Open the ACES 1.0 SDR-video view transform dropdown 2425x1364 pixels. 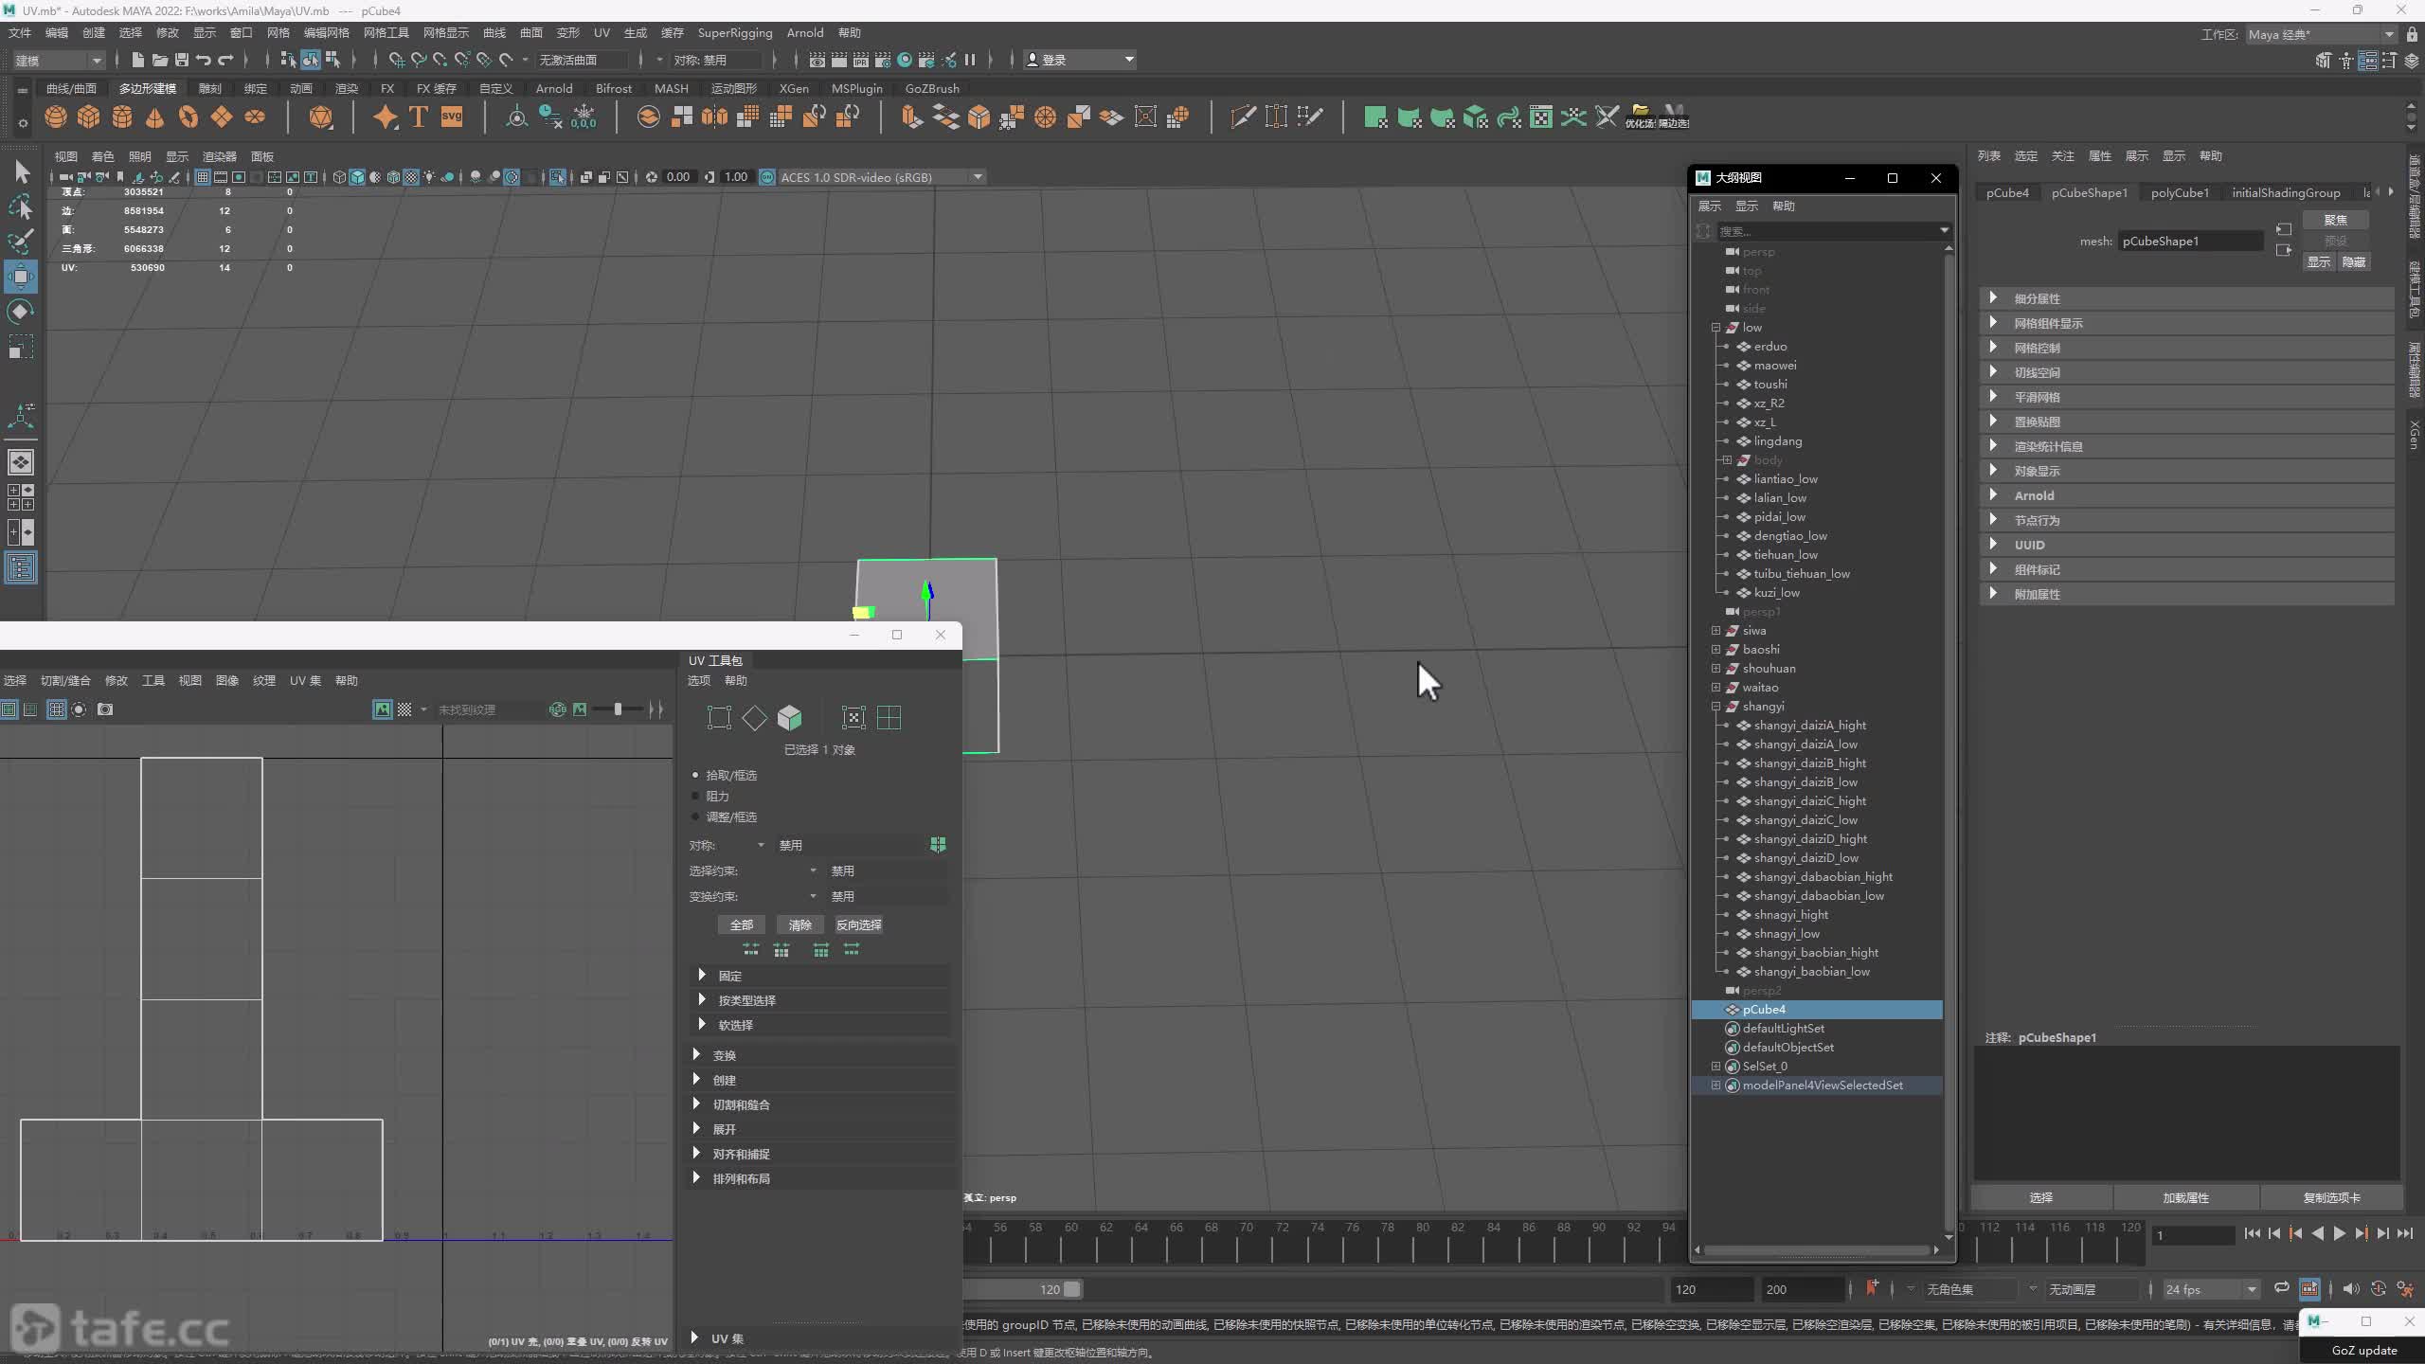(x=881, y=177)
